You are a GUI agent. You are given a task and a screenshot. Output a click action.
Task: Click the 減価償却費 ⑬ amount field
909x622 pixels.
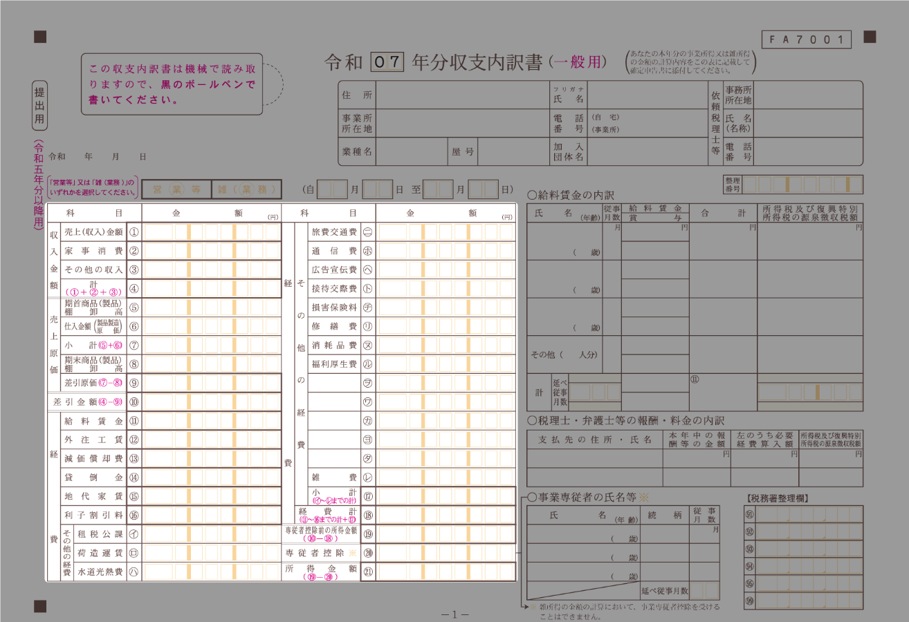(212, 458)
